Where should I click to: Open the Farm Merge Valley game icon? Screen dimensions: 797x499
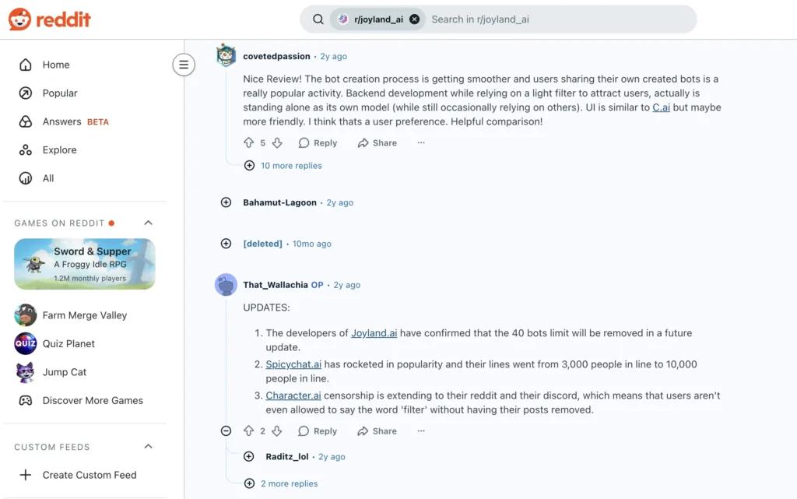point(26,315)
